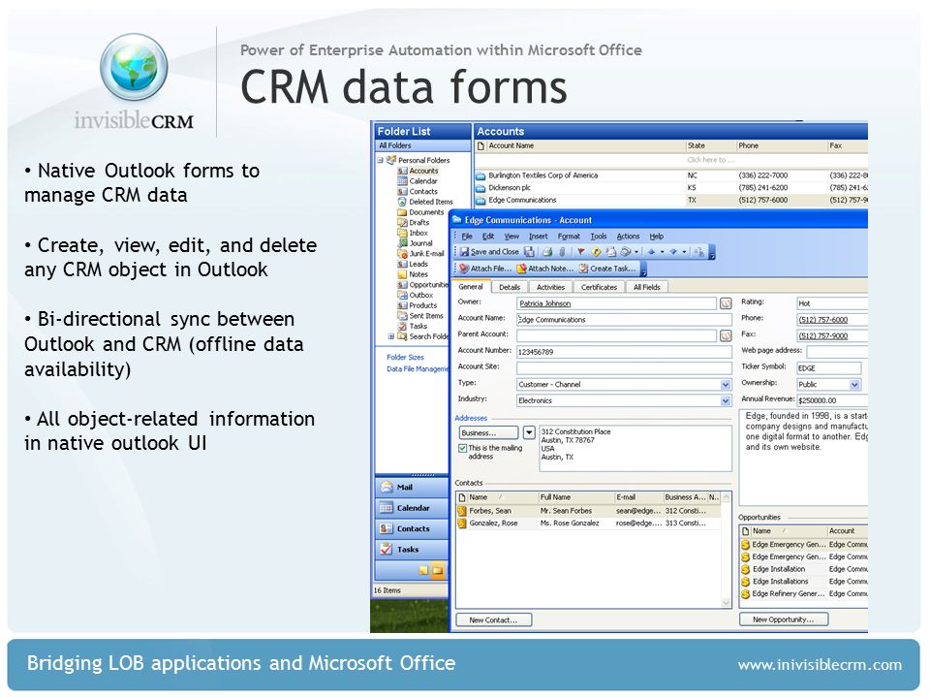
Task: Switch to the Certificates tab
Action: point(599,287)
